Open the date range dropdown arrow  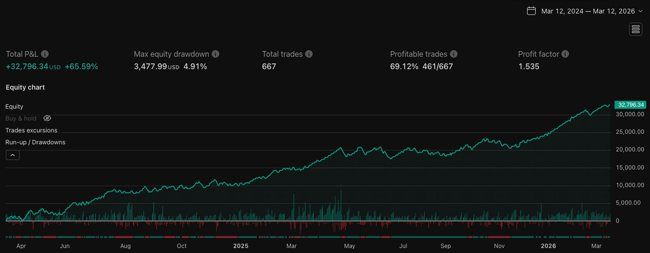[640, 11]
